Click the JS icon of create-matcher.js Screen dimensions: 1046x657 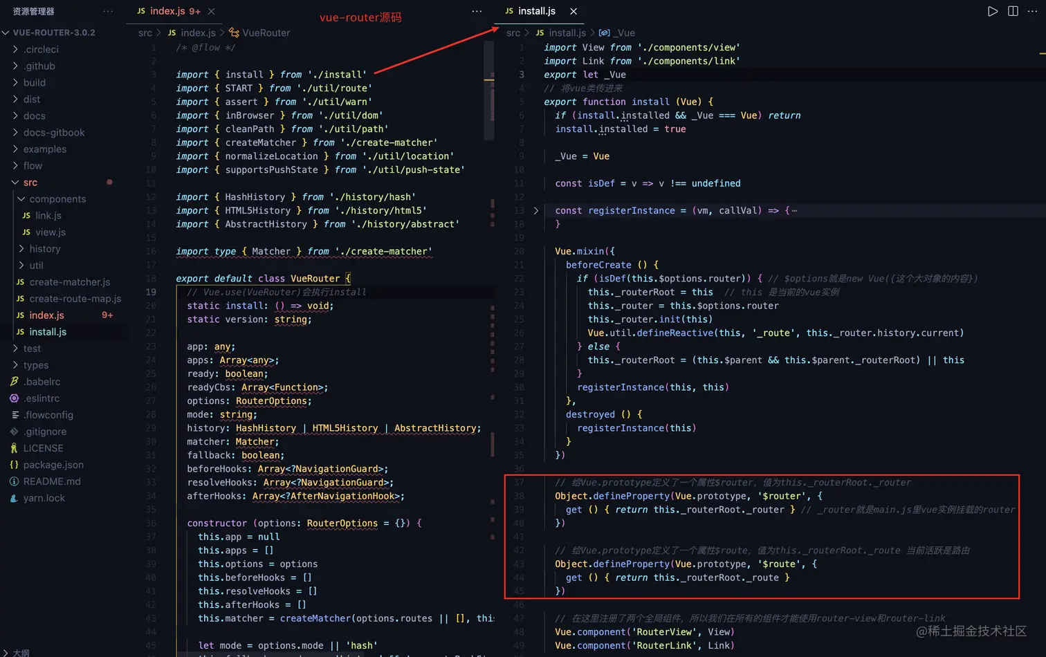[20, 282]
